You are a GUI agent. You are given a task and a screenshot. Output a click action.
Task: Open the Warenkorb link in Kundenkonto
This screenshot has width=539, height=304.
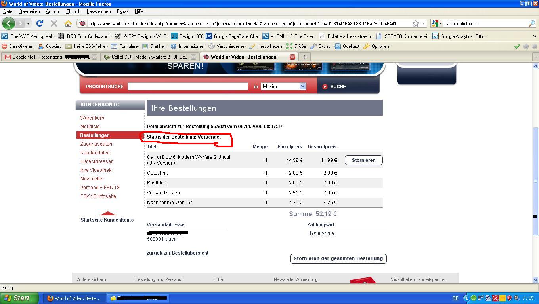pos(92,118)
